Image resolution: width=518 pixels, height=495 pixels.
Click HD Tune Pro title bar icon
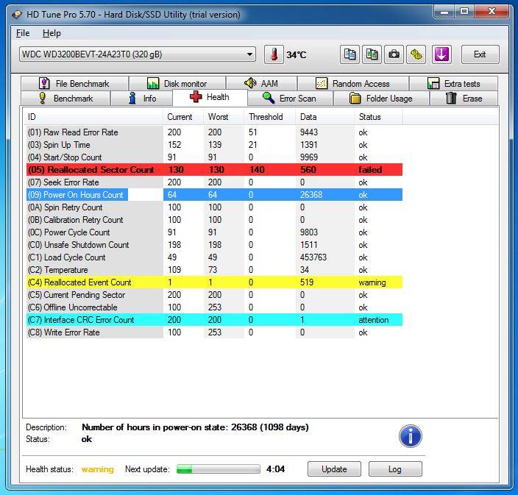pyautogui.click(x=17, y=15)
